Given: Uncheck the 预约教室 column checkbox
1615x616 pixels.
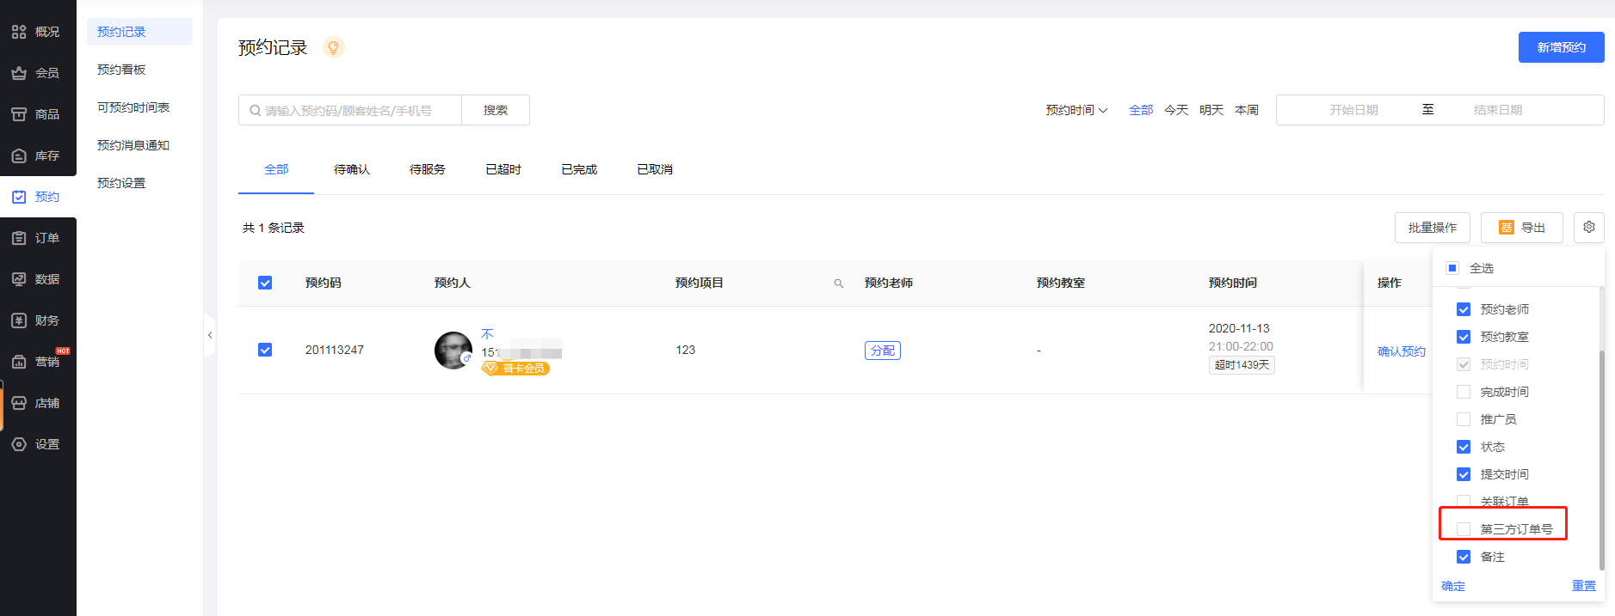Looking at the screenshot, I should coord(1464,337).
